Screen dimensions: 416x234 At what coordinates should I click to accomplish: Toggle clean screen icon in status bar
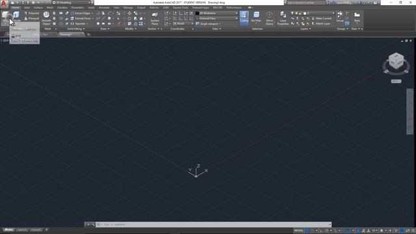pyautogui.click(x=408, y=231)
